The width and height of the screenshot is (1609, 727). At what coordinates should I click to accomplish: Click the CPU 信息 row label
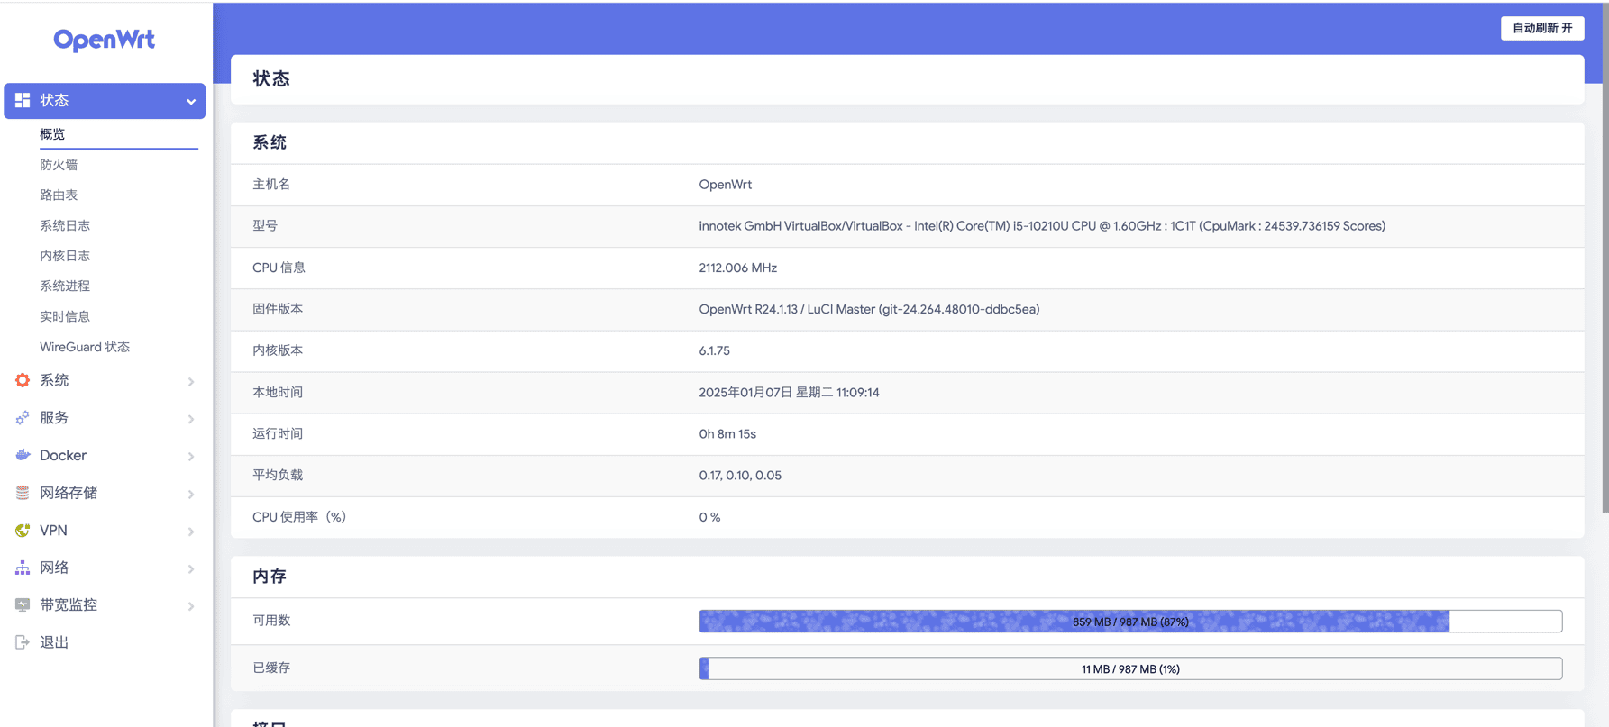(279, 268)
